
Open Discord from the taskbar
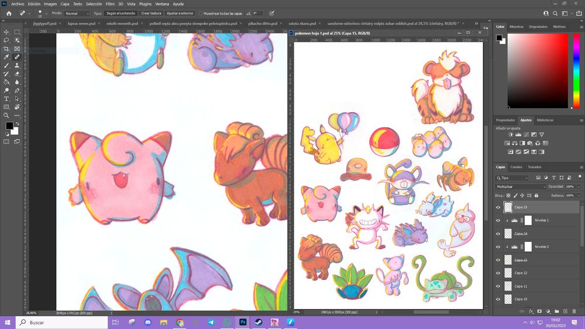point(148,323)
